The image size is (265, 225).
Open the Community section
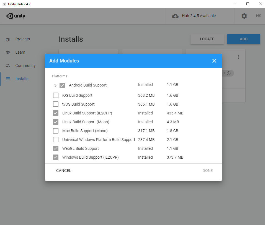point(25,66)
